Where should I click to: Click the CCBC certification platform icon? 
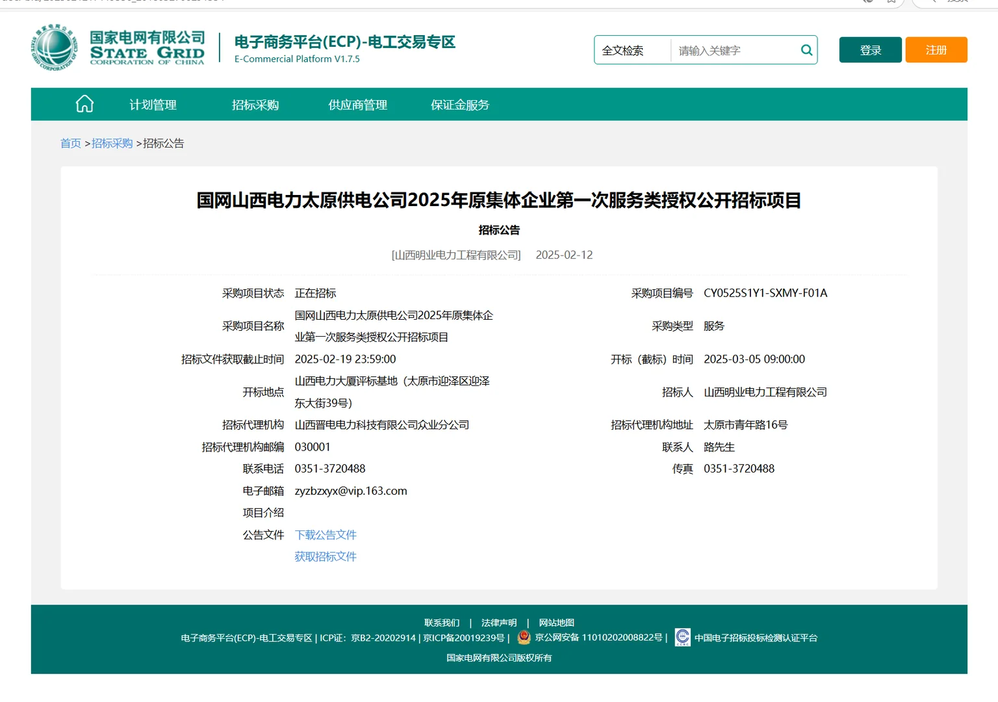pos(682,638)
